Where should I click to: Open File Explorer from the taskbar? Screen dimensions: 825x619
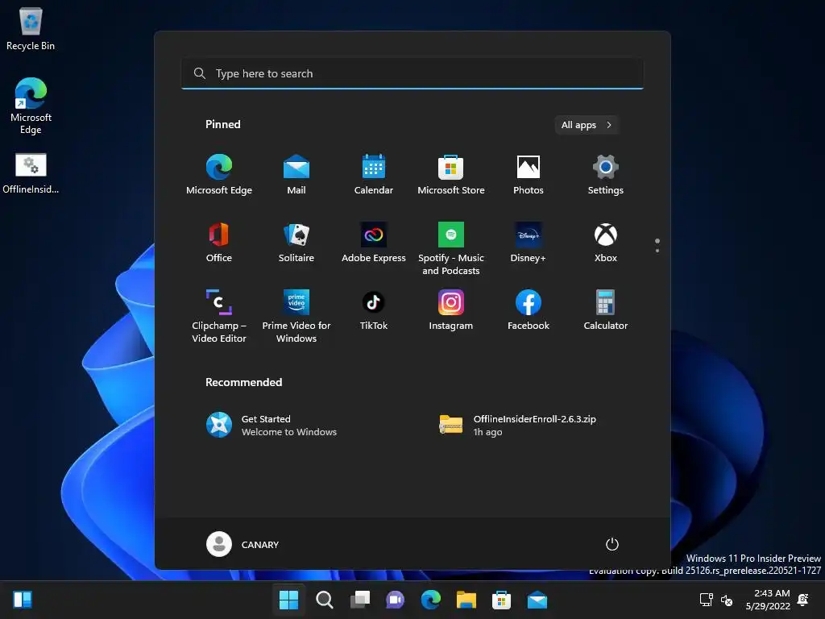tap(466, 600)
